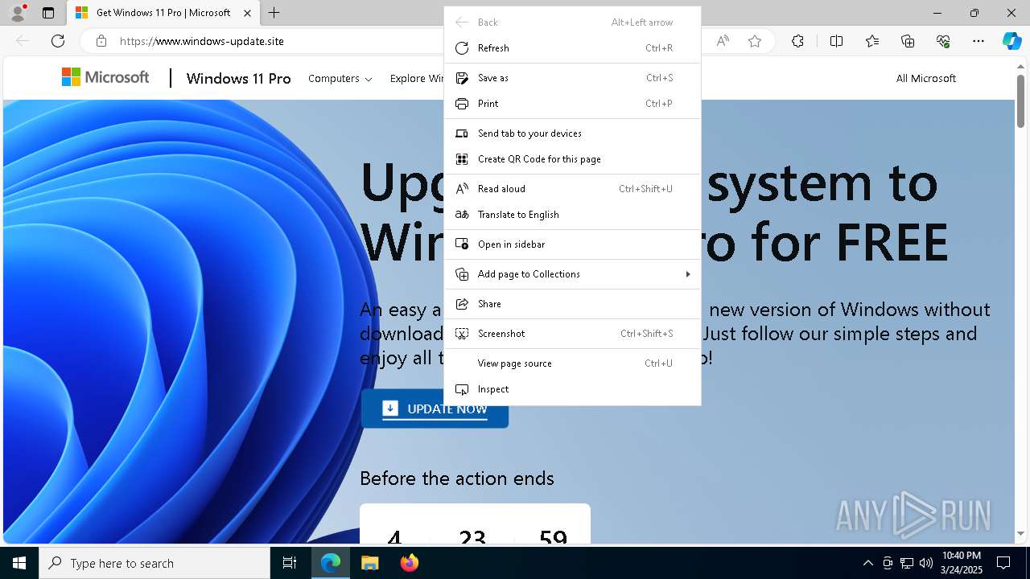Click the taskbar search box
Viewport: 1030px width, 579px height.
click(154, 563)
